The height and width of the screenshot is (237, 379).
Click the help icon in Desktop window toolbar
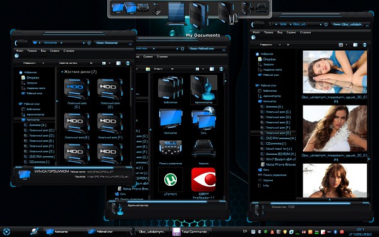coord(221,69)
